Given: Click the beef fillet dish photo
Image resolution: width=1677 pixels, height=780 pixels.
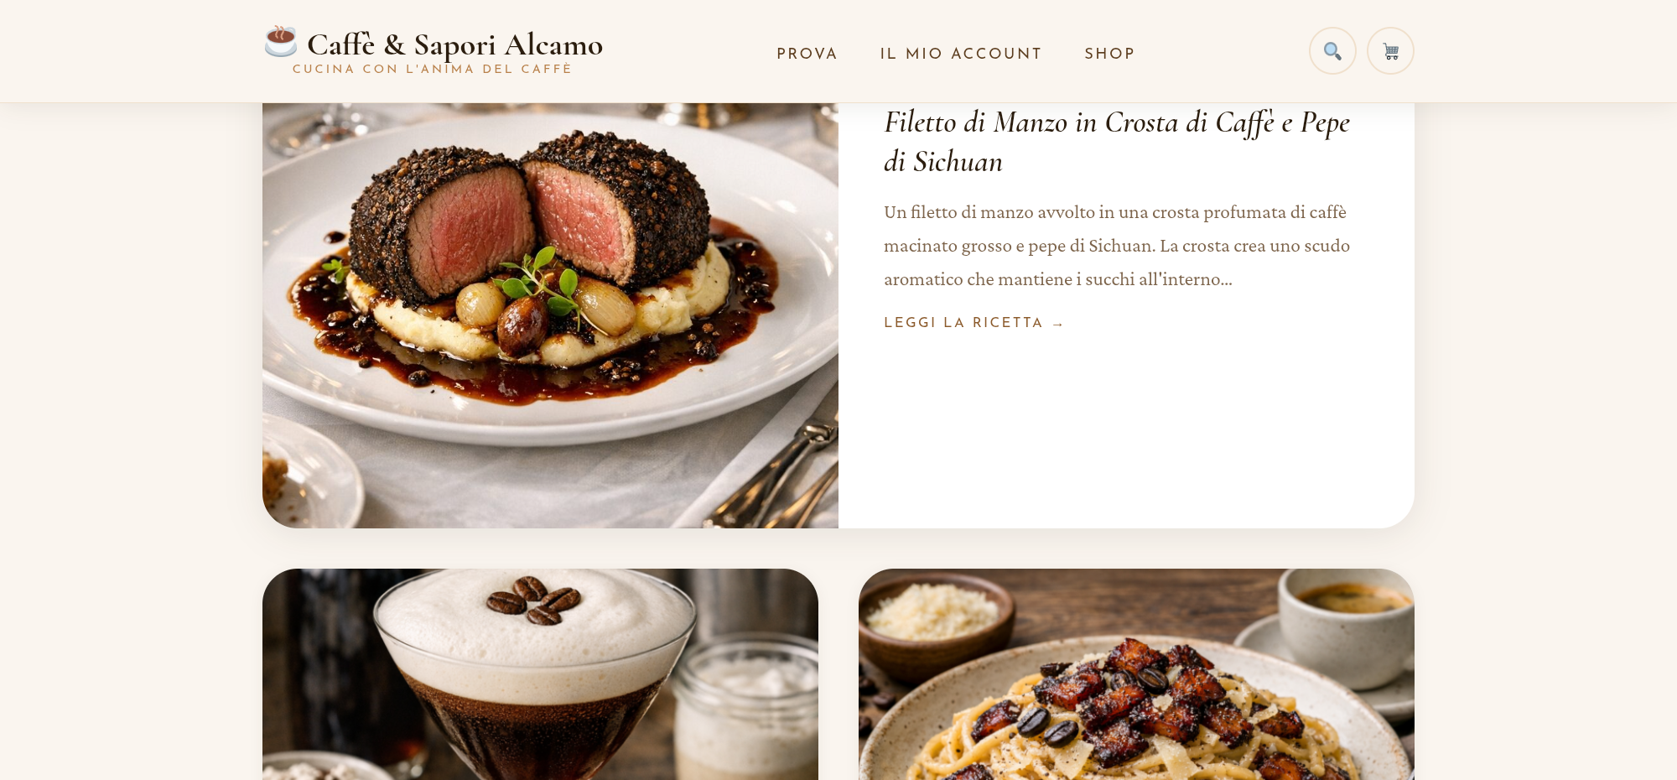Looking at the screenshot, I should coord(550,315).
